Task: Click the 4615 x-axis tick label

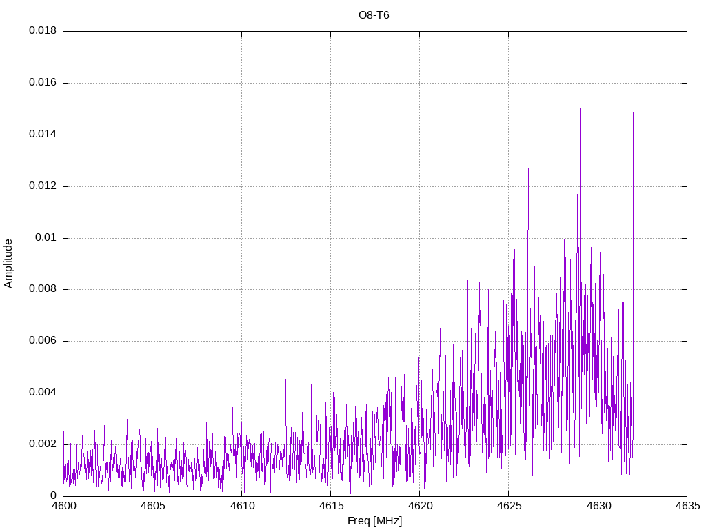Action: click(330, 506)
